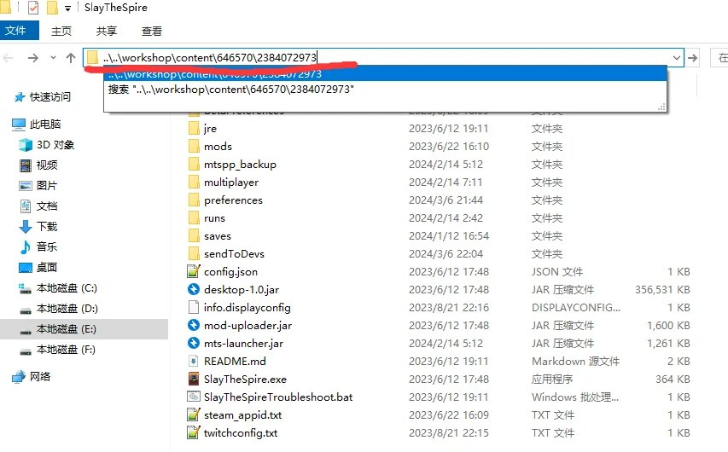Click the 应用程序 type cell

click(x=552, y=380)
